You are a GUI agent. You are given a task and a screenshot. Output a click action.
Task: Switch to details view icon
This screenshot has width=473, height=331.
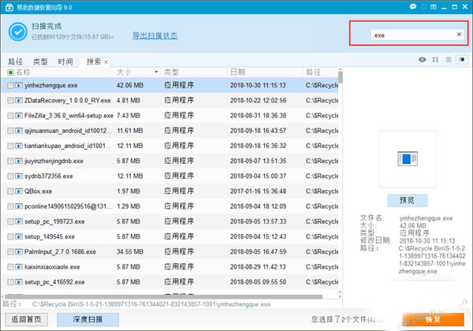point(461,60)
